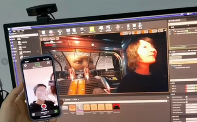
Task: Click maximize viewport corner icon
Action: [165, 30]
